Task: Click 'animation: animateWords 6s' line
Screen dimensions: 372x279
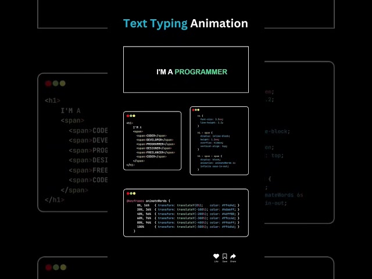Action: [x=218, y=163]
